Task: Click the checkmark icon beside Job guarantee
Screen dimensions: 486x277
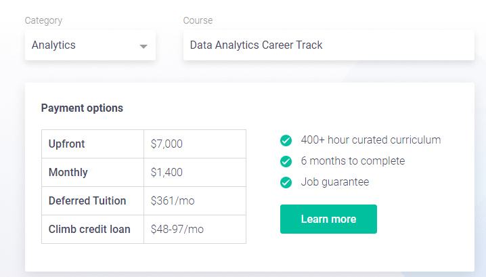Action: click(x=286, y=182)
